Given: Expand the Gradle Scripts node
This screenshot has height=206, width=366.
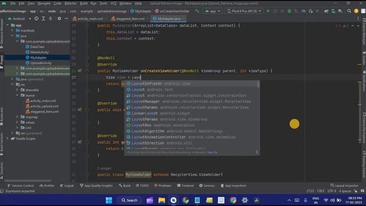Looking at the screenshot, I should 7,138.
